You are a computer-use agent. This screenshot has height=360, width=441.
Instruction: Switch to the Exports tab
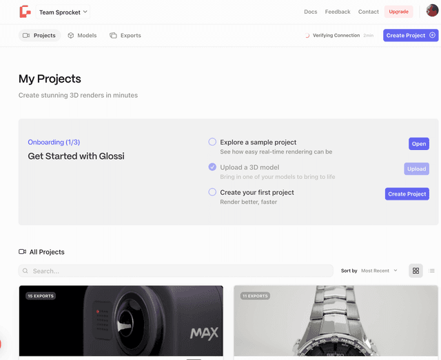click(125, 35)
